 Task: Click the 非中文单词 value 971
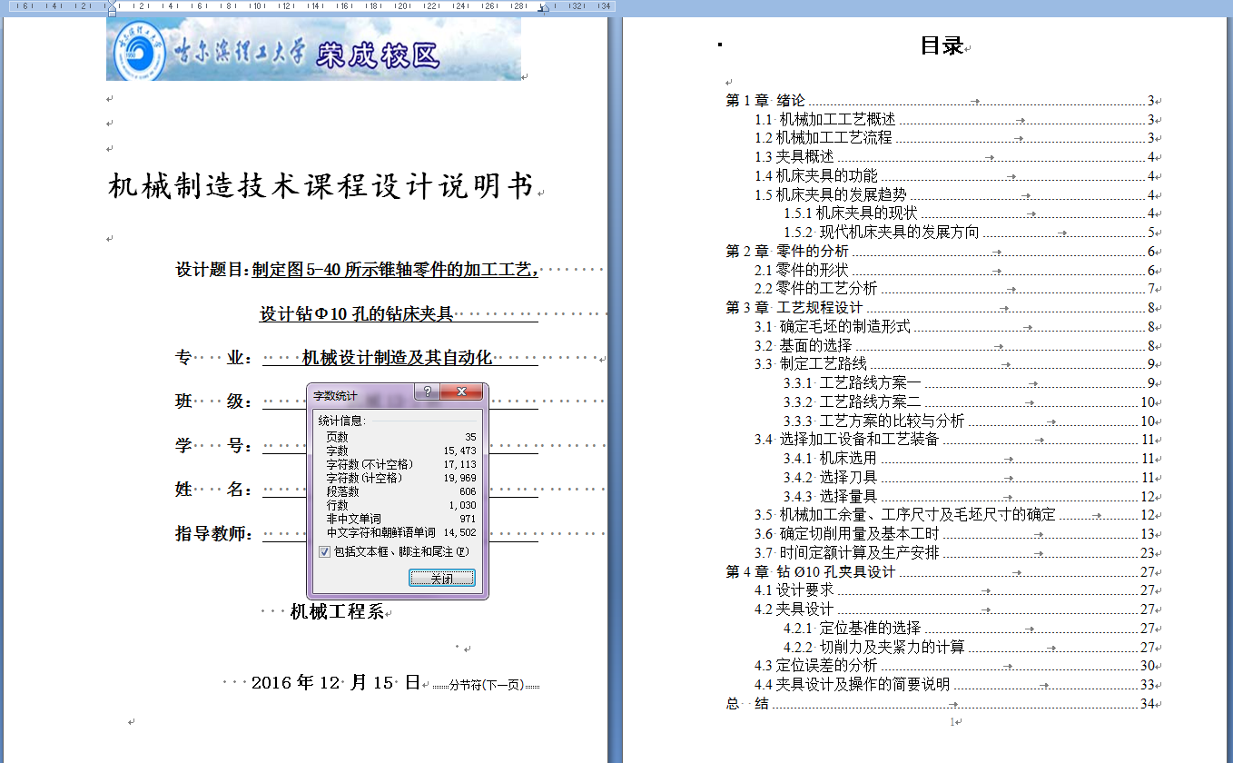[x=468, y=519]
